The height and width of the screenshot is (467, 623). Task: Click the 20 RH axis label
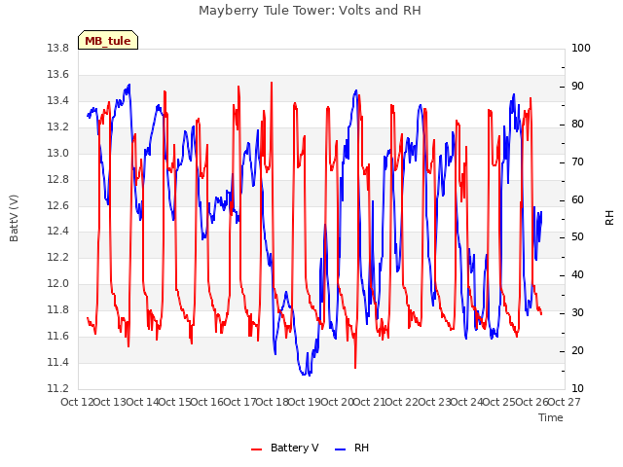577,350
